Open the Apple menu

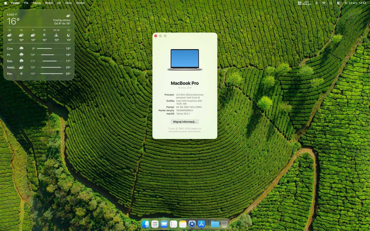pos(6,3)
